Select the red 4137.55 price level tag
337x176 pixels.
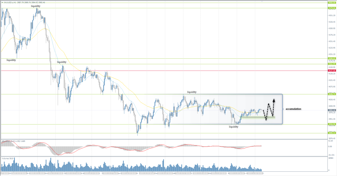[331, 70]
